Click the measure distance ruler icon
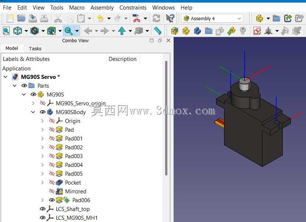The height and width of the screenshot is (222, 306). coord(157,31)
